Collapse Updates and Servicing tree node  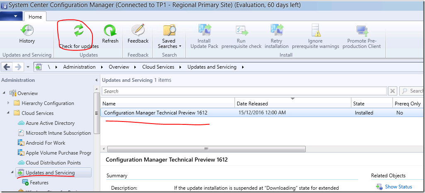tap(12, 172)
